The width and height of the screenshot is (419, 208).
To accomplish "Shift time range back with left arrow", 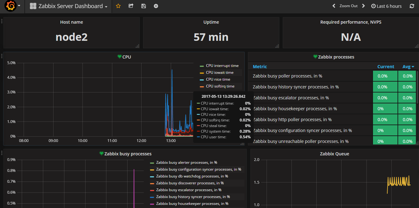I will pos(334,6).
